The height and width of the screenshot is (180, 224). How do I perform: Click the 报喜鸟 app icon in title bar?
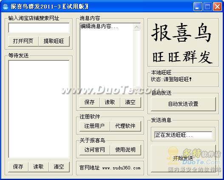point(6,6)
